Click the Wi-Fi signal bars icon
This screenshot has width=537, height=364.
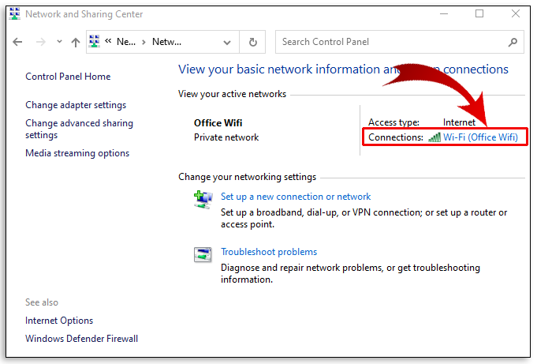tap(434, 137)
